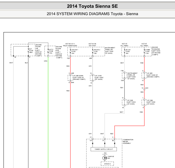
Task: Select the "COMBINATION METER ASSEMBLY" label
Action: coord(128,141)
